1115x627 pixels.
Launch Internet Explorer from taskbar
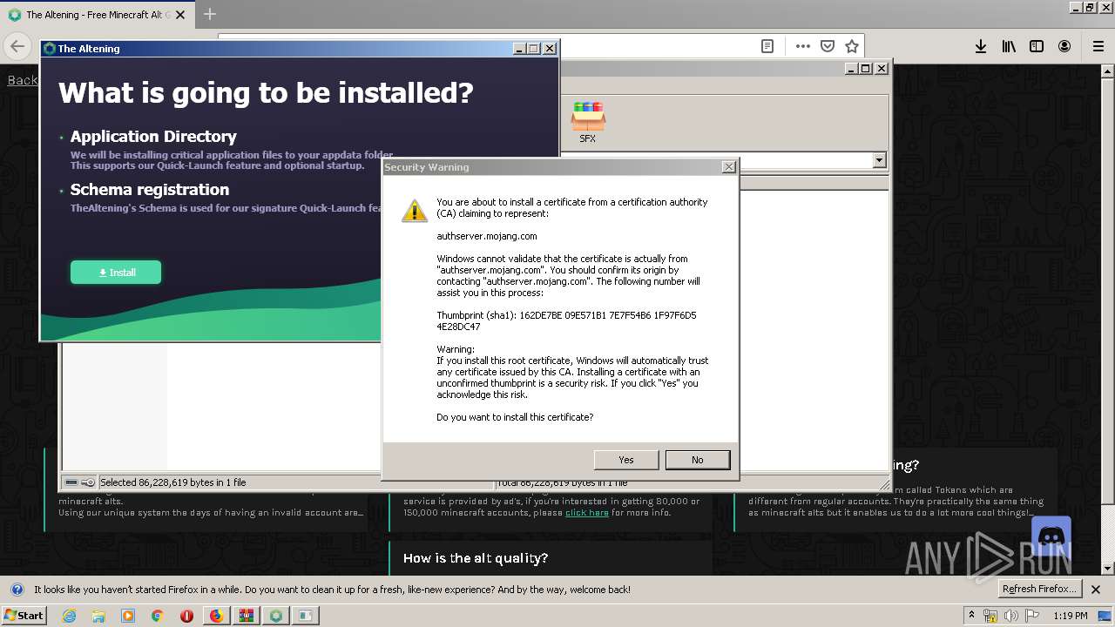tap(69, 616)
